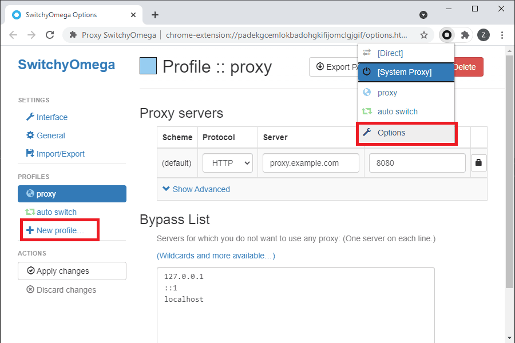The width and height of the screenshot is (515, 343).
Task: Click the Export PAC button
Action: tap(334, 67)
